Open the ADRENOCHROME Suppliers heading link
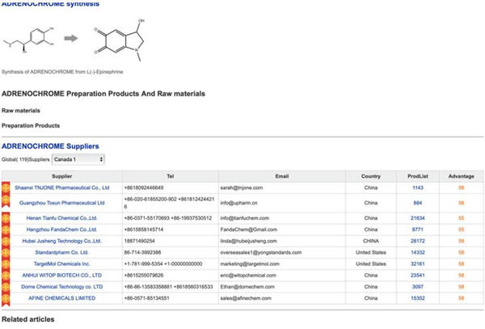The height and width of the screenshot is (329, 485). [x=50, y=146]
